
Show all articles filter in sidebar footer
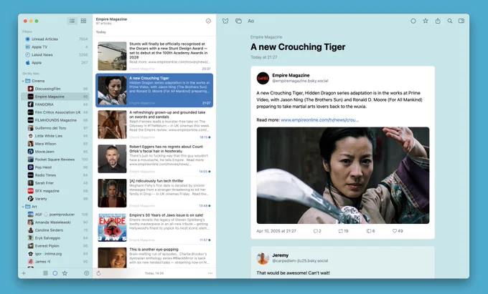coord(45,273)
